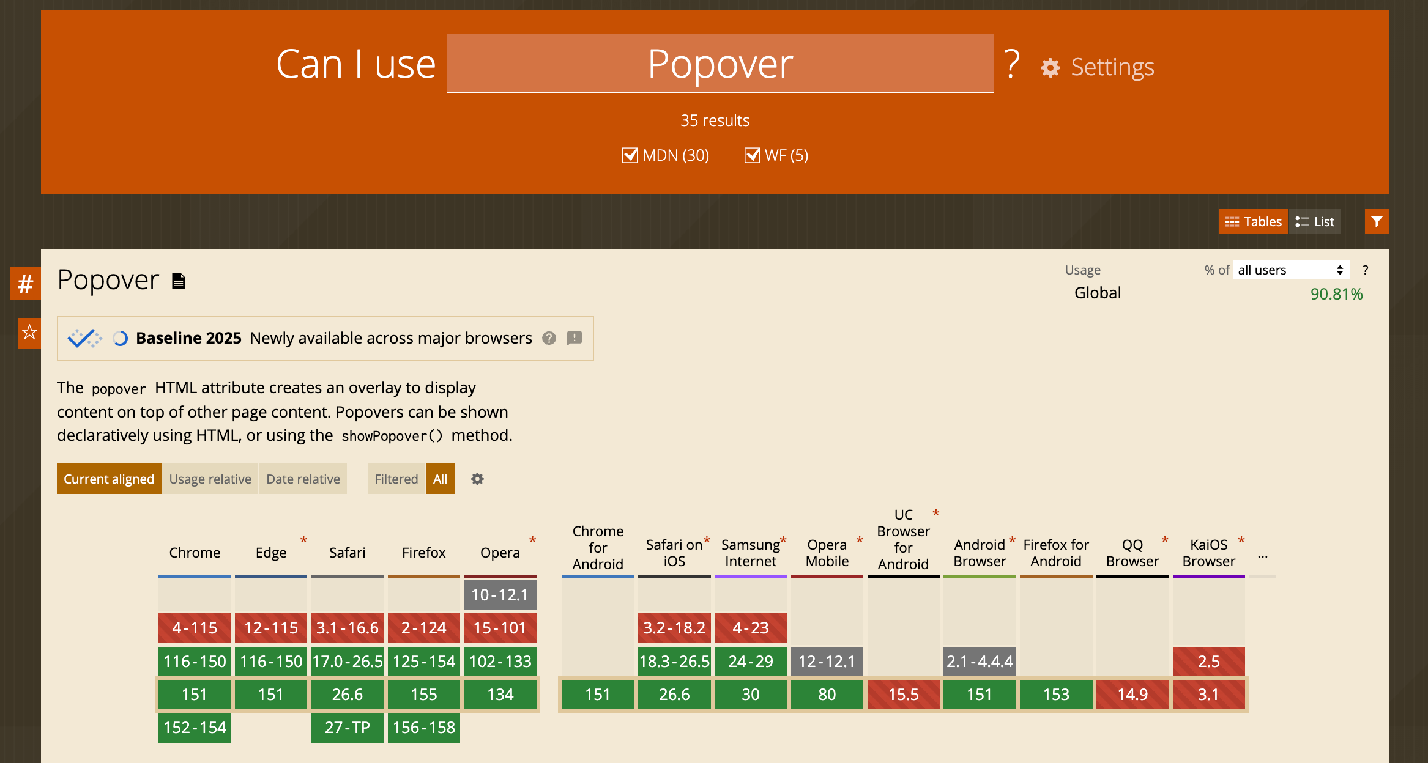Click the Baseline checkmark logo
1428x763 pixels.
click(x=84, y=338)
